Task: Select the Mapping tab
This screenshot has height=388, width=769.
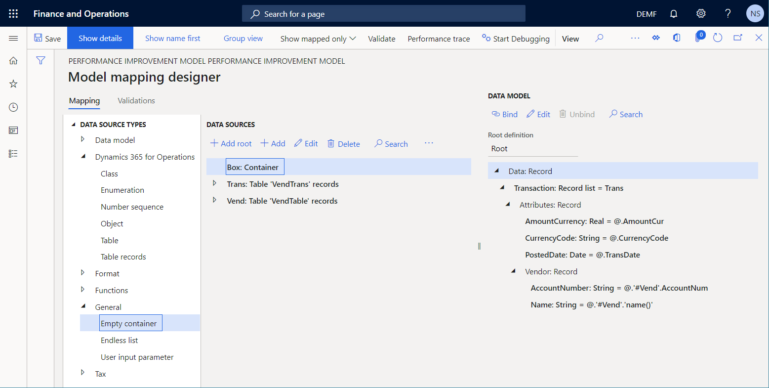Action: tap(84, 101)
